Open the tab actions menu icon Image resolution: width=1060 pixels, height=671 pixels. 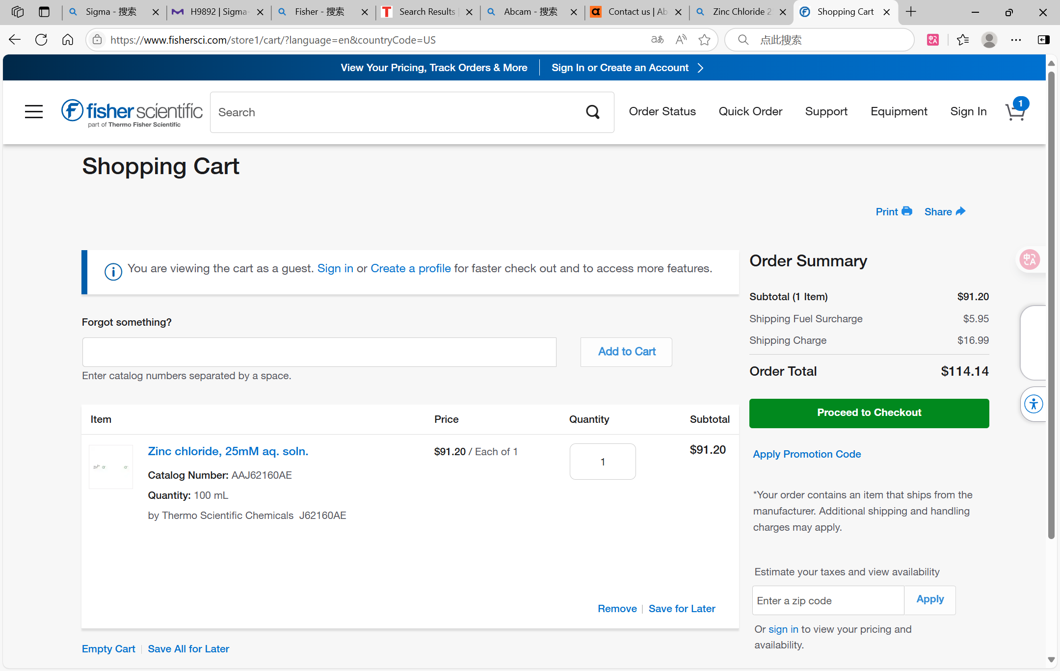coord(44,12)
